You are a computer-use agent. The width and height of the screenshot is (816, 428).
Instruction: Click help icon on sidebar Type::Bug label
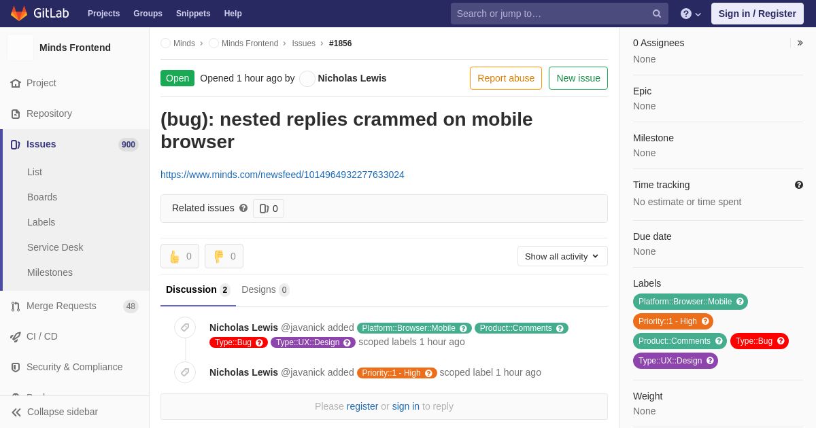pos(781,341)
